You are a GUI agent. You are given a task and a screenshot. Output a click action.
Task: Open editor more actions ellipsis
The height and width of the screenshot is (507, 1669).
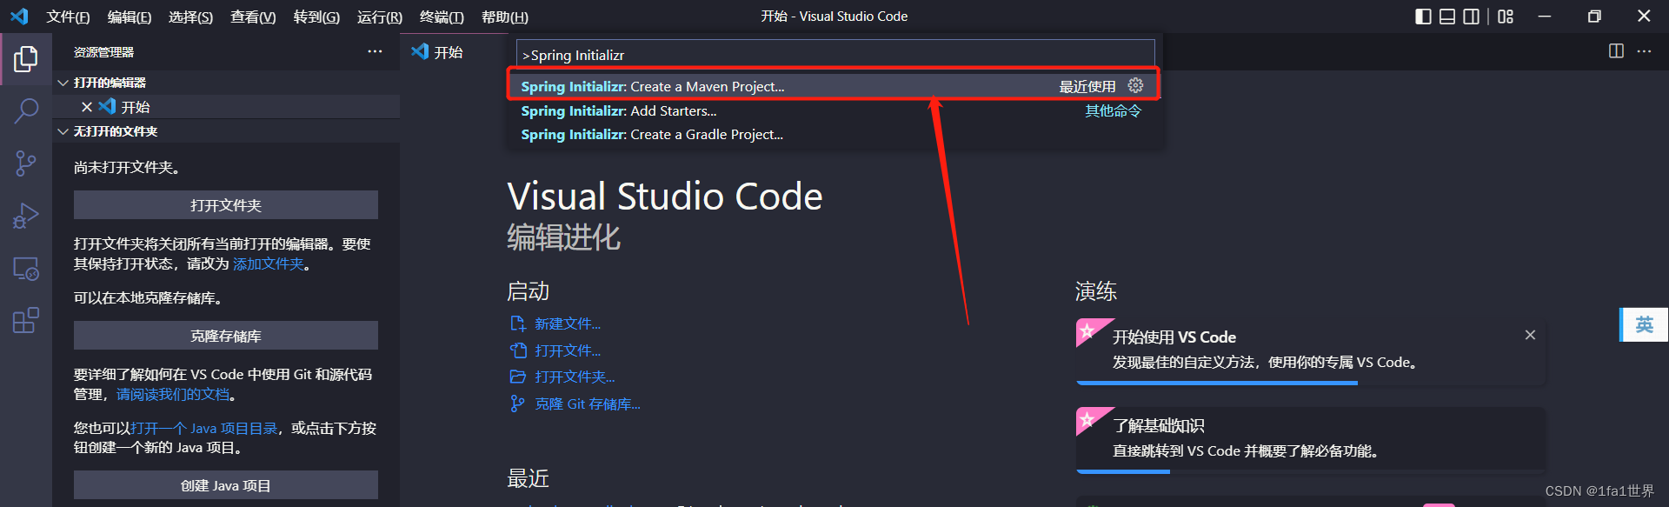pos(1644,51)
